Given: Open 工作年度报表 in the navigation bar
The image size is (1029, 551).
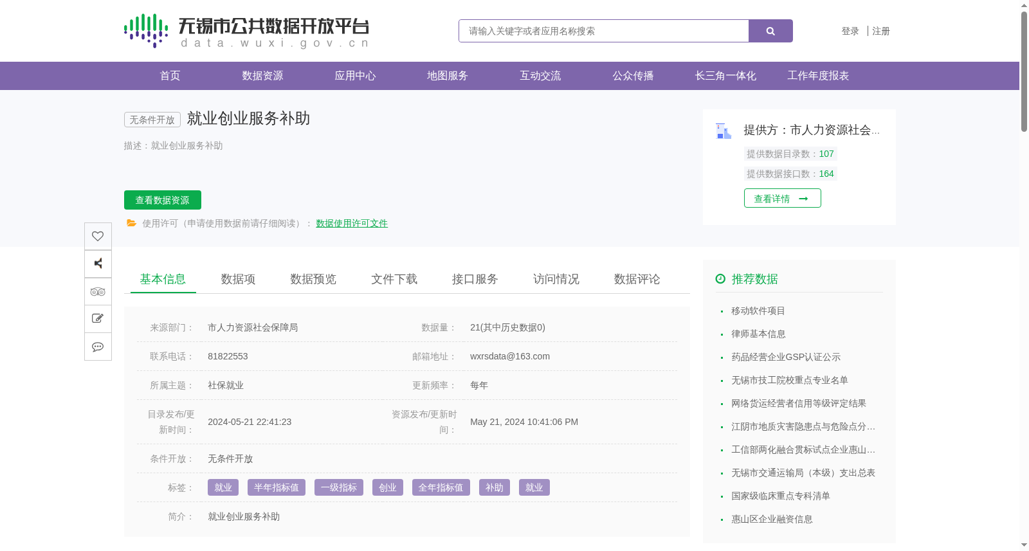Looking at the screenshot, I should [818, 76].
